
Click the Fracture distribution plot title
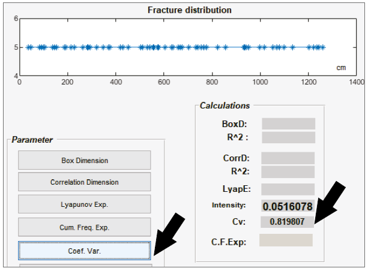tap(190, 10)
